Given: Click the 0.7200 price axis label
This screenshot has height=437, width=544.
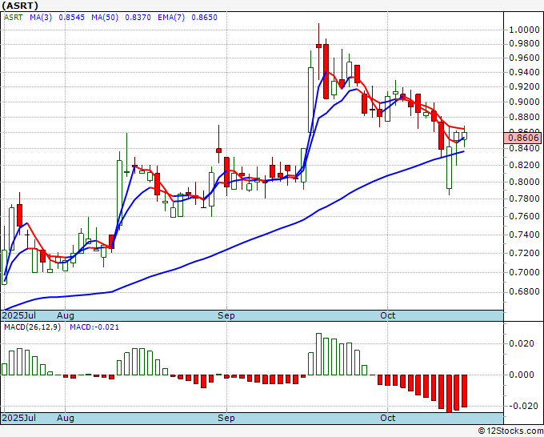Looking at the screenshot, I should (x=524, y=253).
